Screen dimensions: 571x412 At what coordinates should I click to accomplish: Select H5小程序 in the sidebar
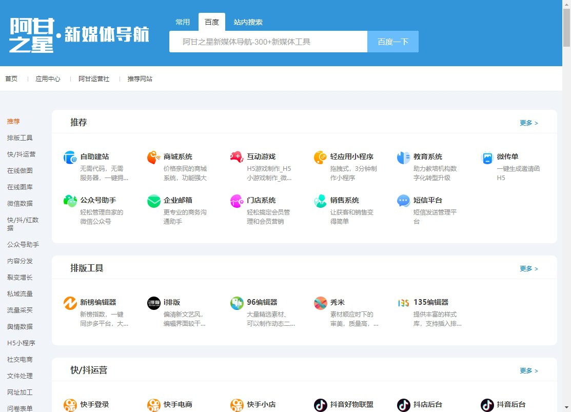coord(21,343)
